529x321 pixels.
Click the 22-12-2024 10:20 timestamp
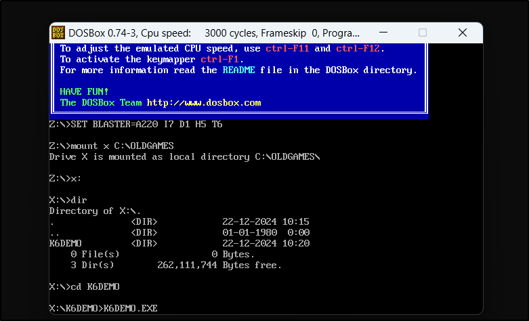[266, 243]
